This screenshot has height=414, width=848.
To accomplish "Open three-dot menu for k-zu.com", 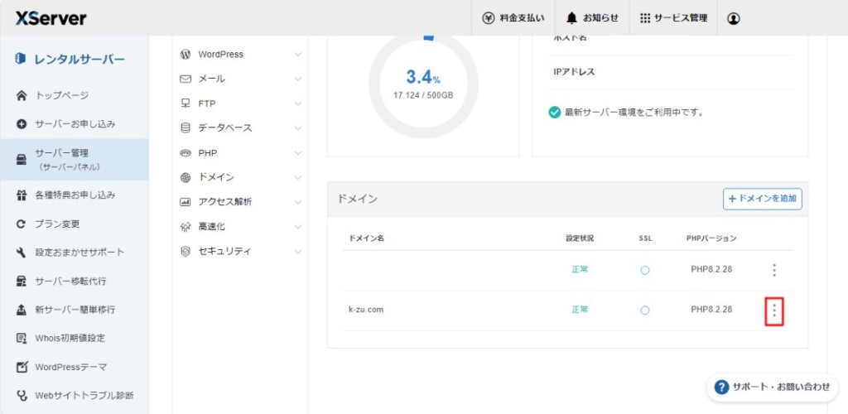I will 774,310.
